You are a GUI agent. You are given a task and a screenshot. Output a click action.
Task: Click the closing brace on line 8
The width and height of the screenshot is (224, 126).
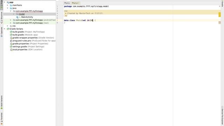point(64,22)
